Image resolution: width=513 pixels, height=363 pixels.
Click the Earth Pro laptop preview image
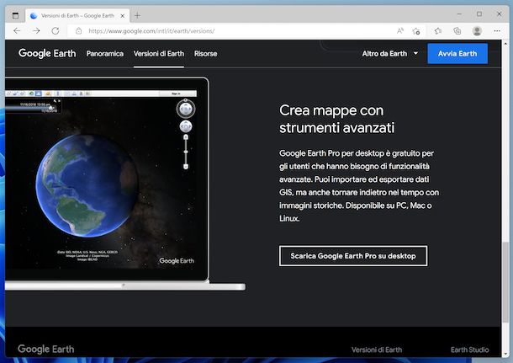[x=125, y=184]
